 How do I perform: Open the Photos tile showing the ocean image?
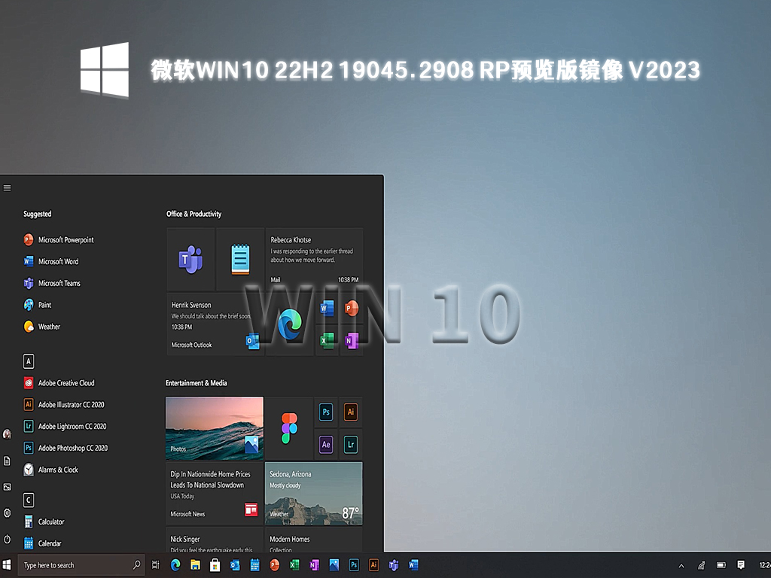pos(214,427)
